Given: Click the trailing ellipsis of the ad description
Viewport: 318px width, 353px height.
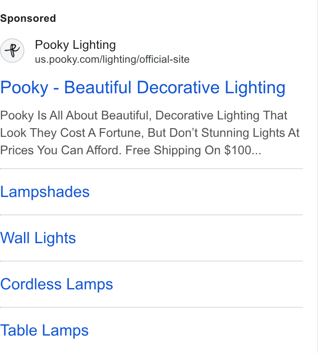Looking at the screenshot, I should [256, 153].
